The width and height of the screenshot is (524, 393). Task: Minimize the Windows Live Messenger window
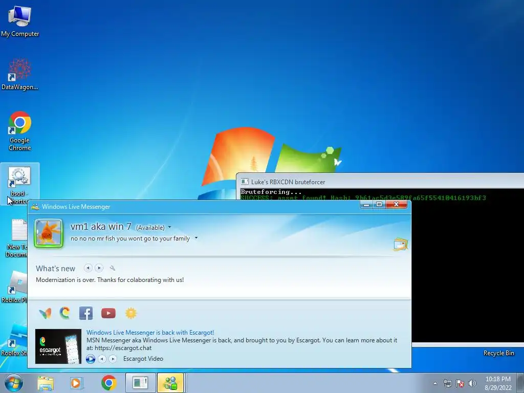coord(366,204)
